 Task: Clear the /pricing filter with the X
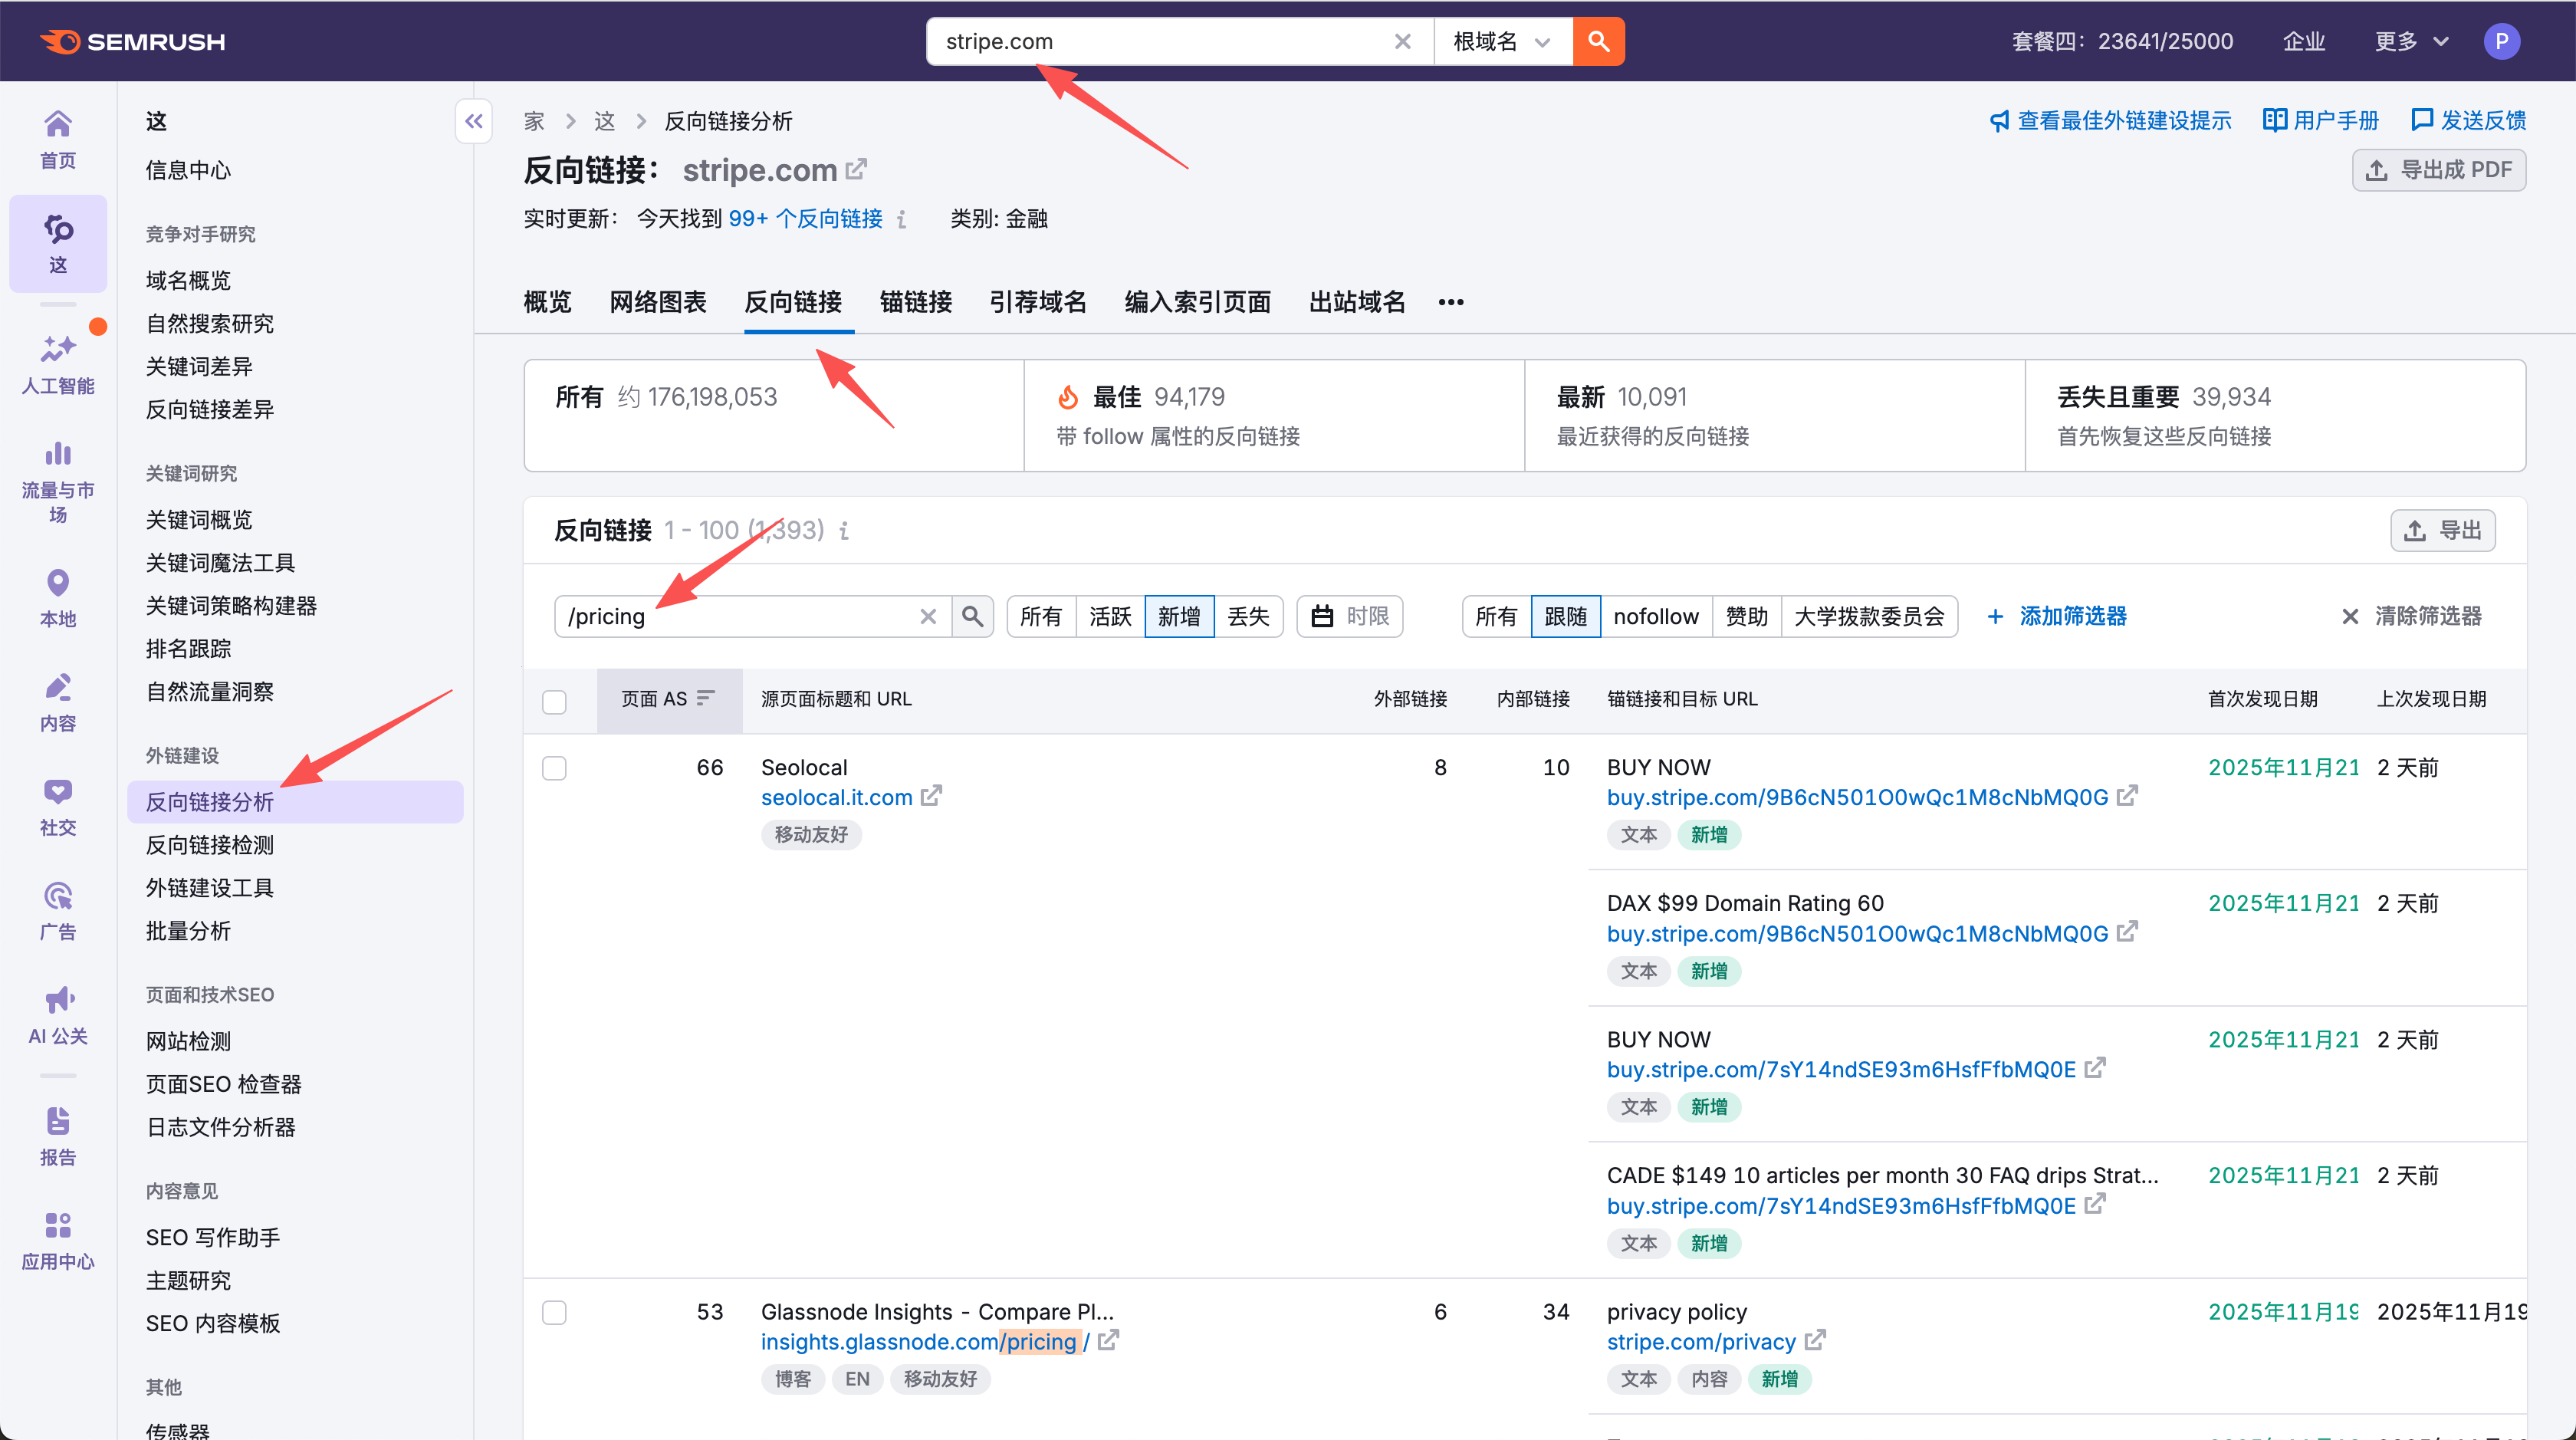pos(928,616)
